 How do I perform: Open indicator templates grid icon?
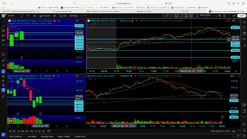[55, 16]
